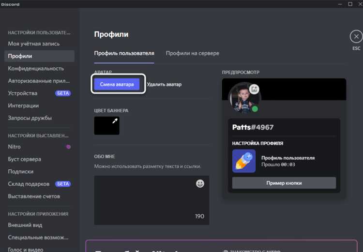The image size is (363, 252).
Task: Maximize the Discord window
Action: point(350,4)
